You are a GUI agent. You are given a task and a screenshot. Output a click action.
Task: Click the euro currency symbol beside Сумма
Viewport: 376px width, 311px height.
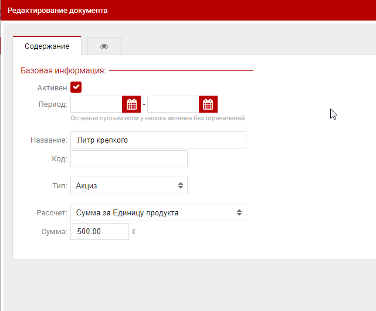click(134, 232)
